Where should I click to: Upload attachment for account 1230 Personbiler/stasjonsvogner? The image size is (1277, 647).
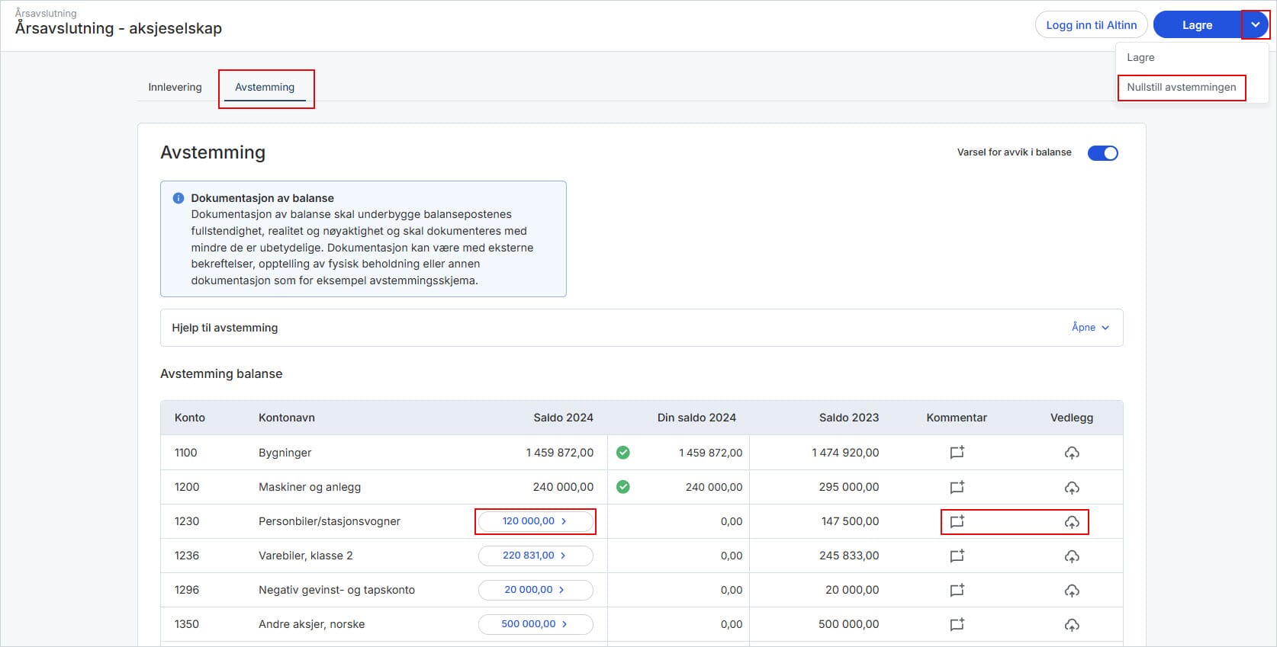[x=1072, y=522]
